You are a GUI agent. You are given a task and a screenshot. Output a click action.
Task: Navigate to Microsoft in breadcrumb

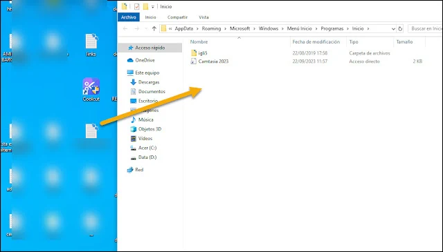[240, 28]
